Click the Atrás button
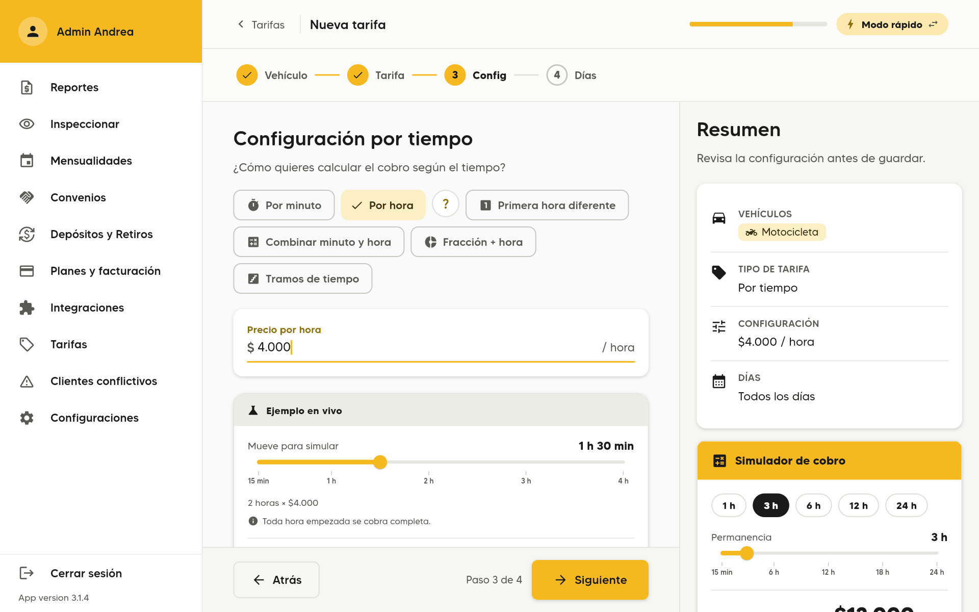Image resolution: width=979 pixels, height=612 pixels. point(276,580)
